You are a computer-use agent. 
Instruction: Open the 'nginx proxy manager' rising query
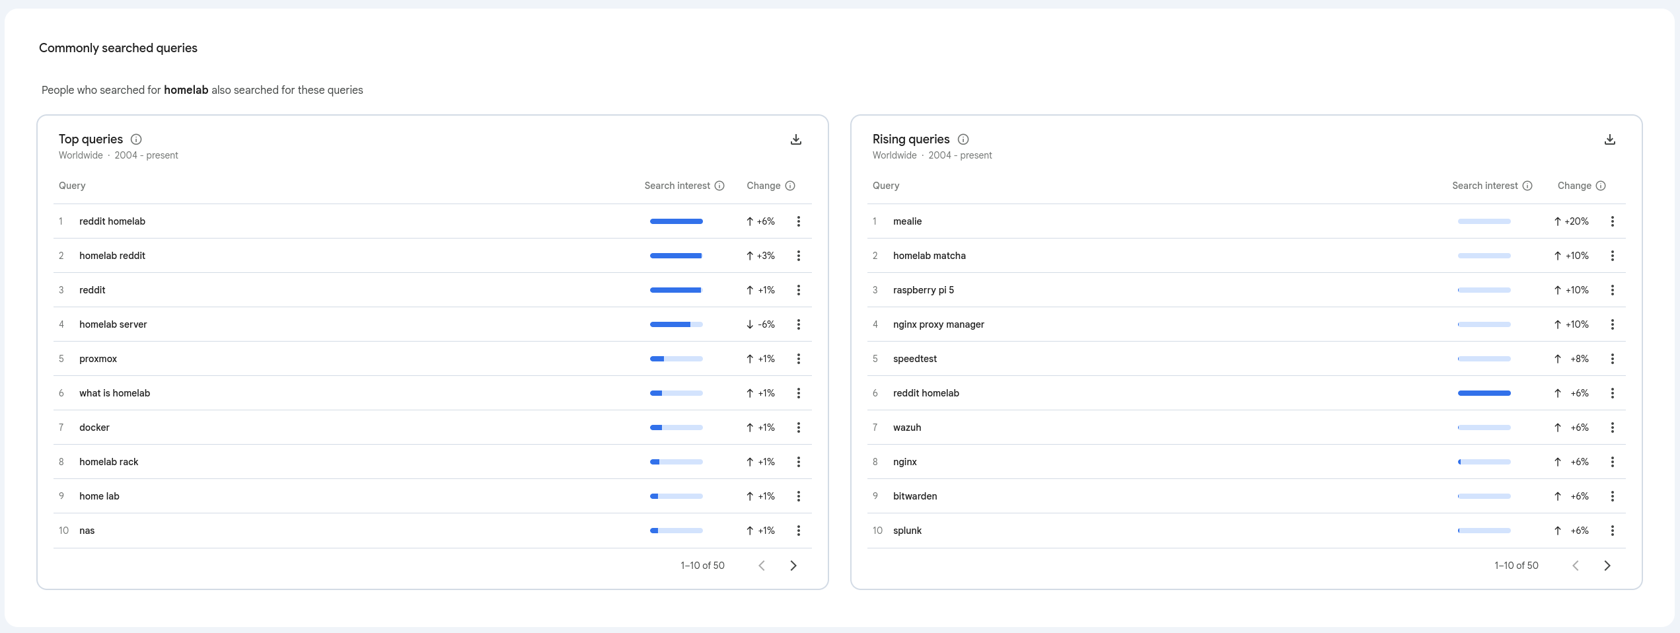(x=938, y=324)
